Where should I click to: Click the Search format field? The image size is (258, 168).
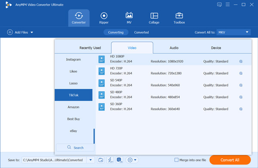pyautogui.click(x=75, y=148)
